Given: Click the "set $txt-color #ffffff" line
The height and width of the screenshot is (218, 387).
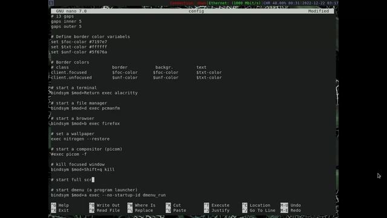Looking at the screenshot, I should [x=79, y=47].
